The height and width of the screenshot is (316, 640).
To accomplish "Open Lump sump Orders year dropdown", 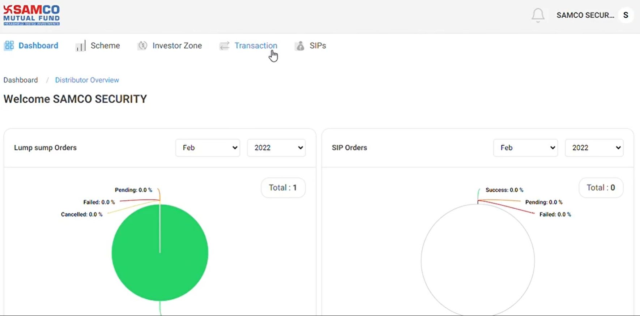I will tap(276, 148).
